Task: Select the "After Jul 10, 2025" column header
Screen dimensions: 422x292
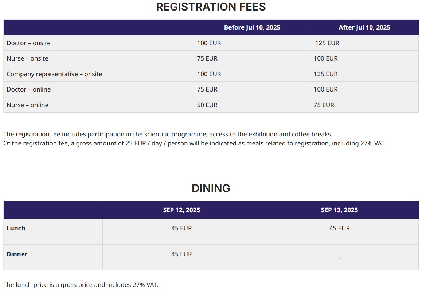Action: point(364,27)
